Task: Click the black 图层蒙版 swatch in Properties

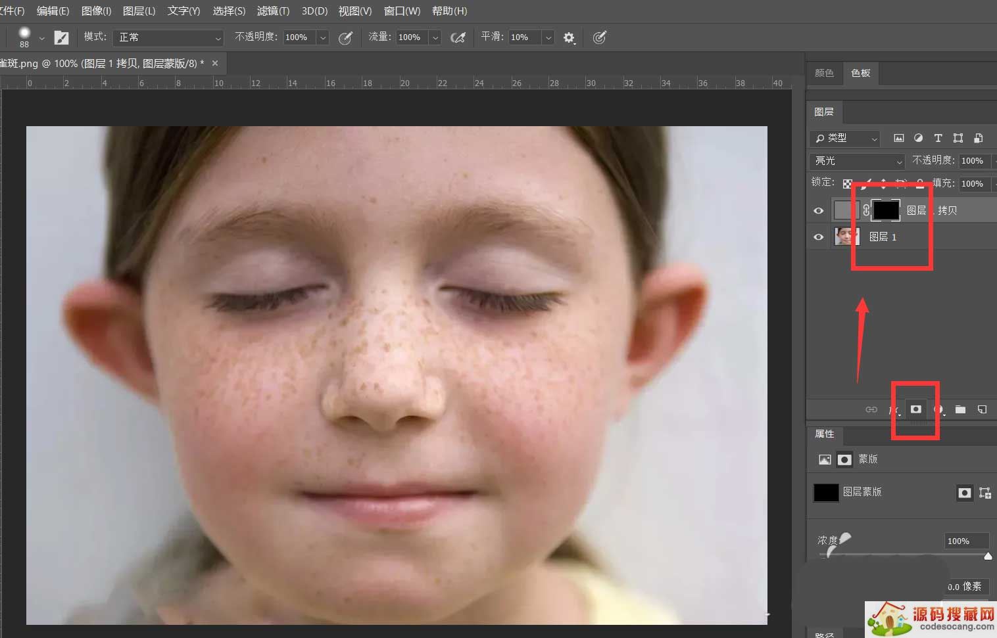Action: pos(826,492)
